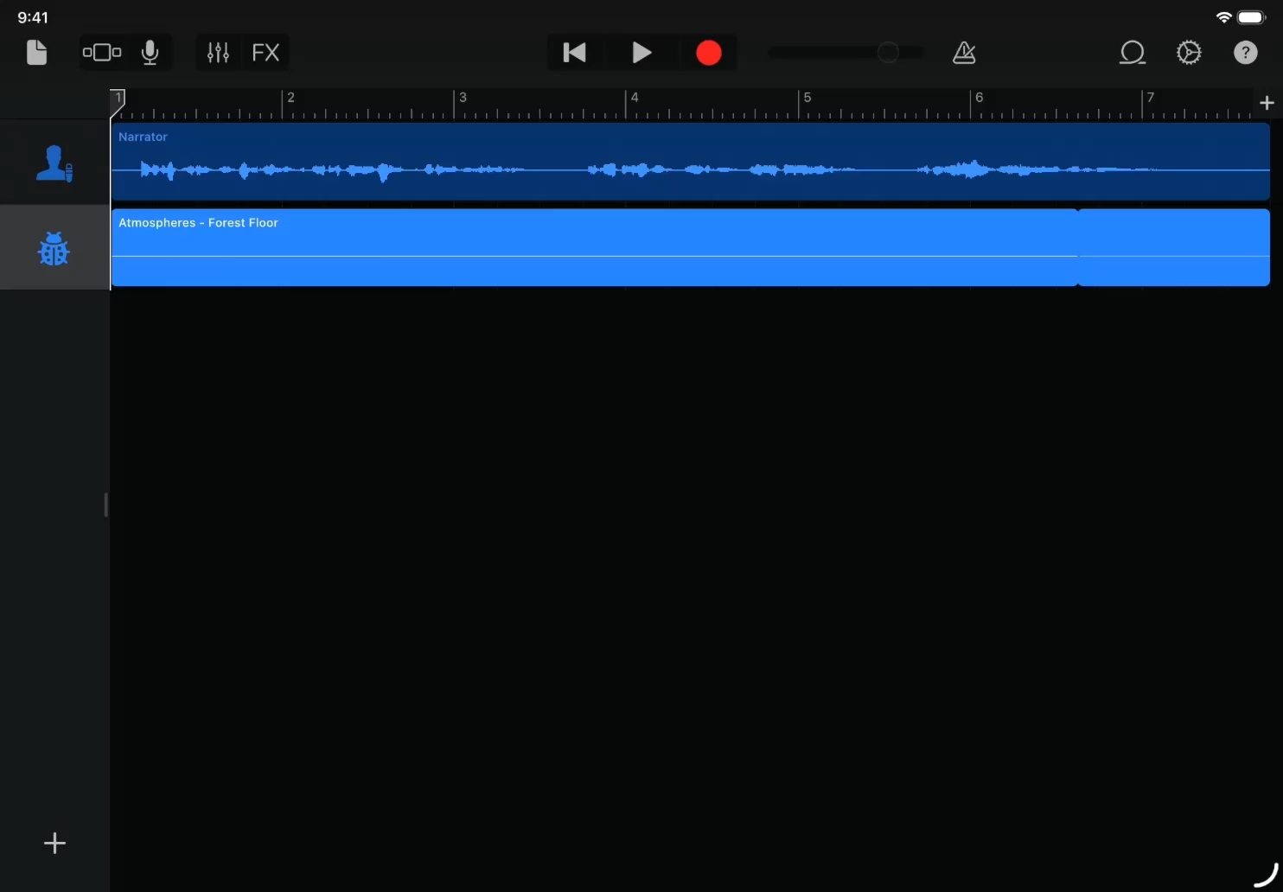Add a new track with plus button
The image size is (1283, 892).
pos(54,843)
